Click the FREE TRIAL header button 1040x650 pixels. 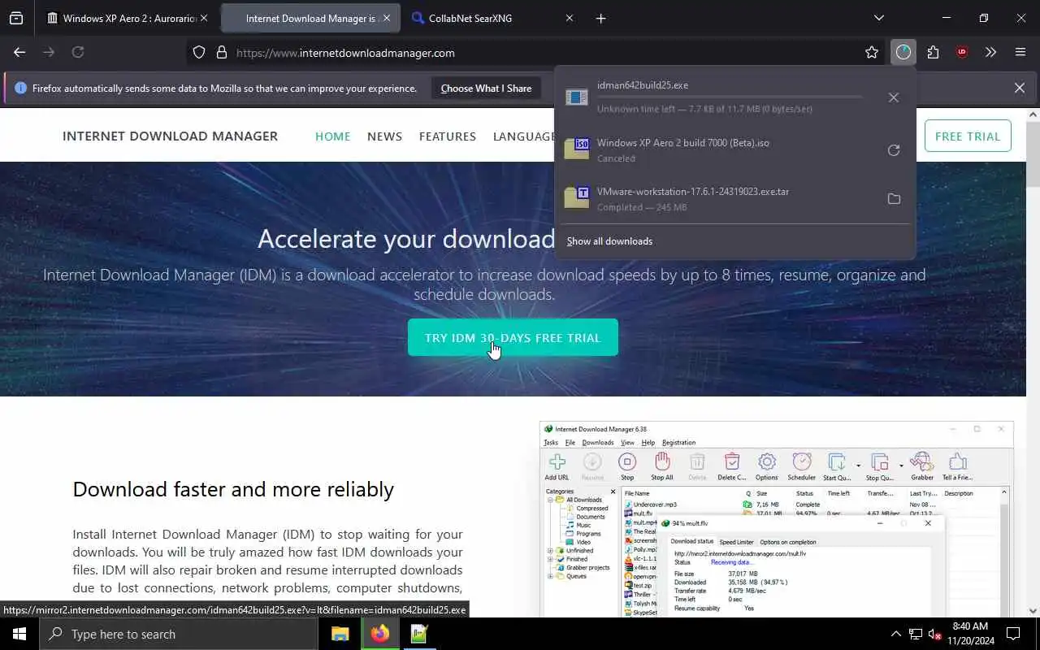968,136
